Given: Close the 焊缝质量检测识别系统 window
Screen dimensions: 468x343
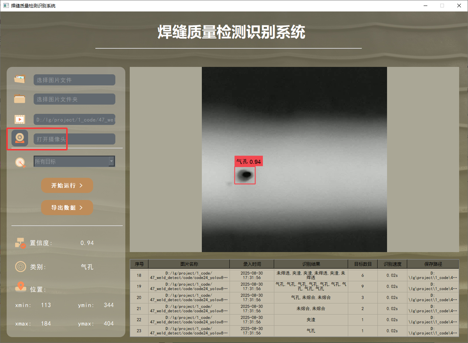Looking at the screenshot, I should (x=459, y=6).
